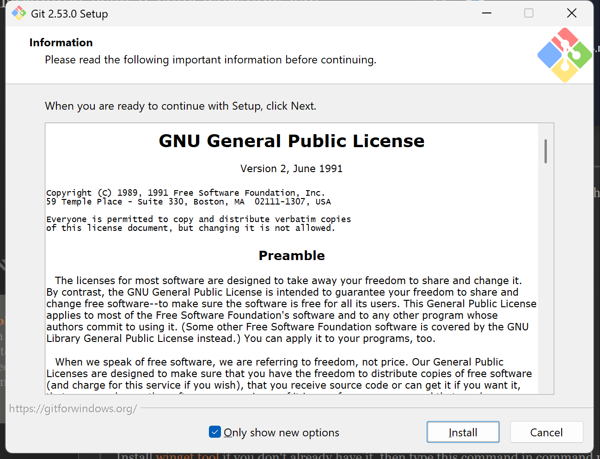Click the disabled maximize button
Screen dimensions: 600x459
click(x=529, y=13)
